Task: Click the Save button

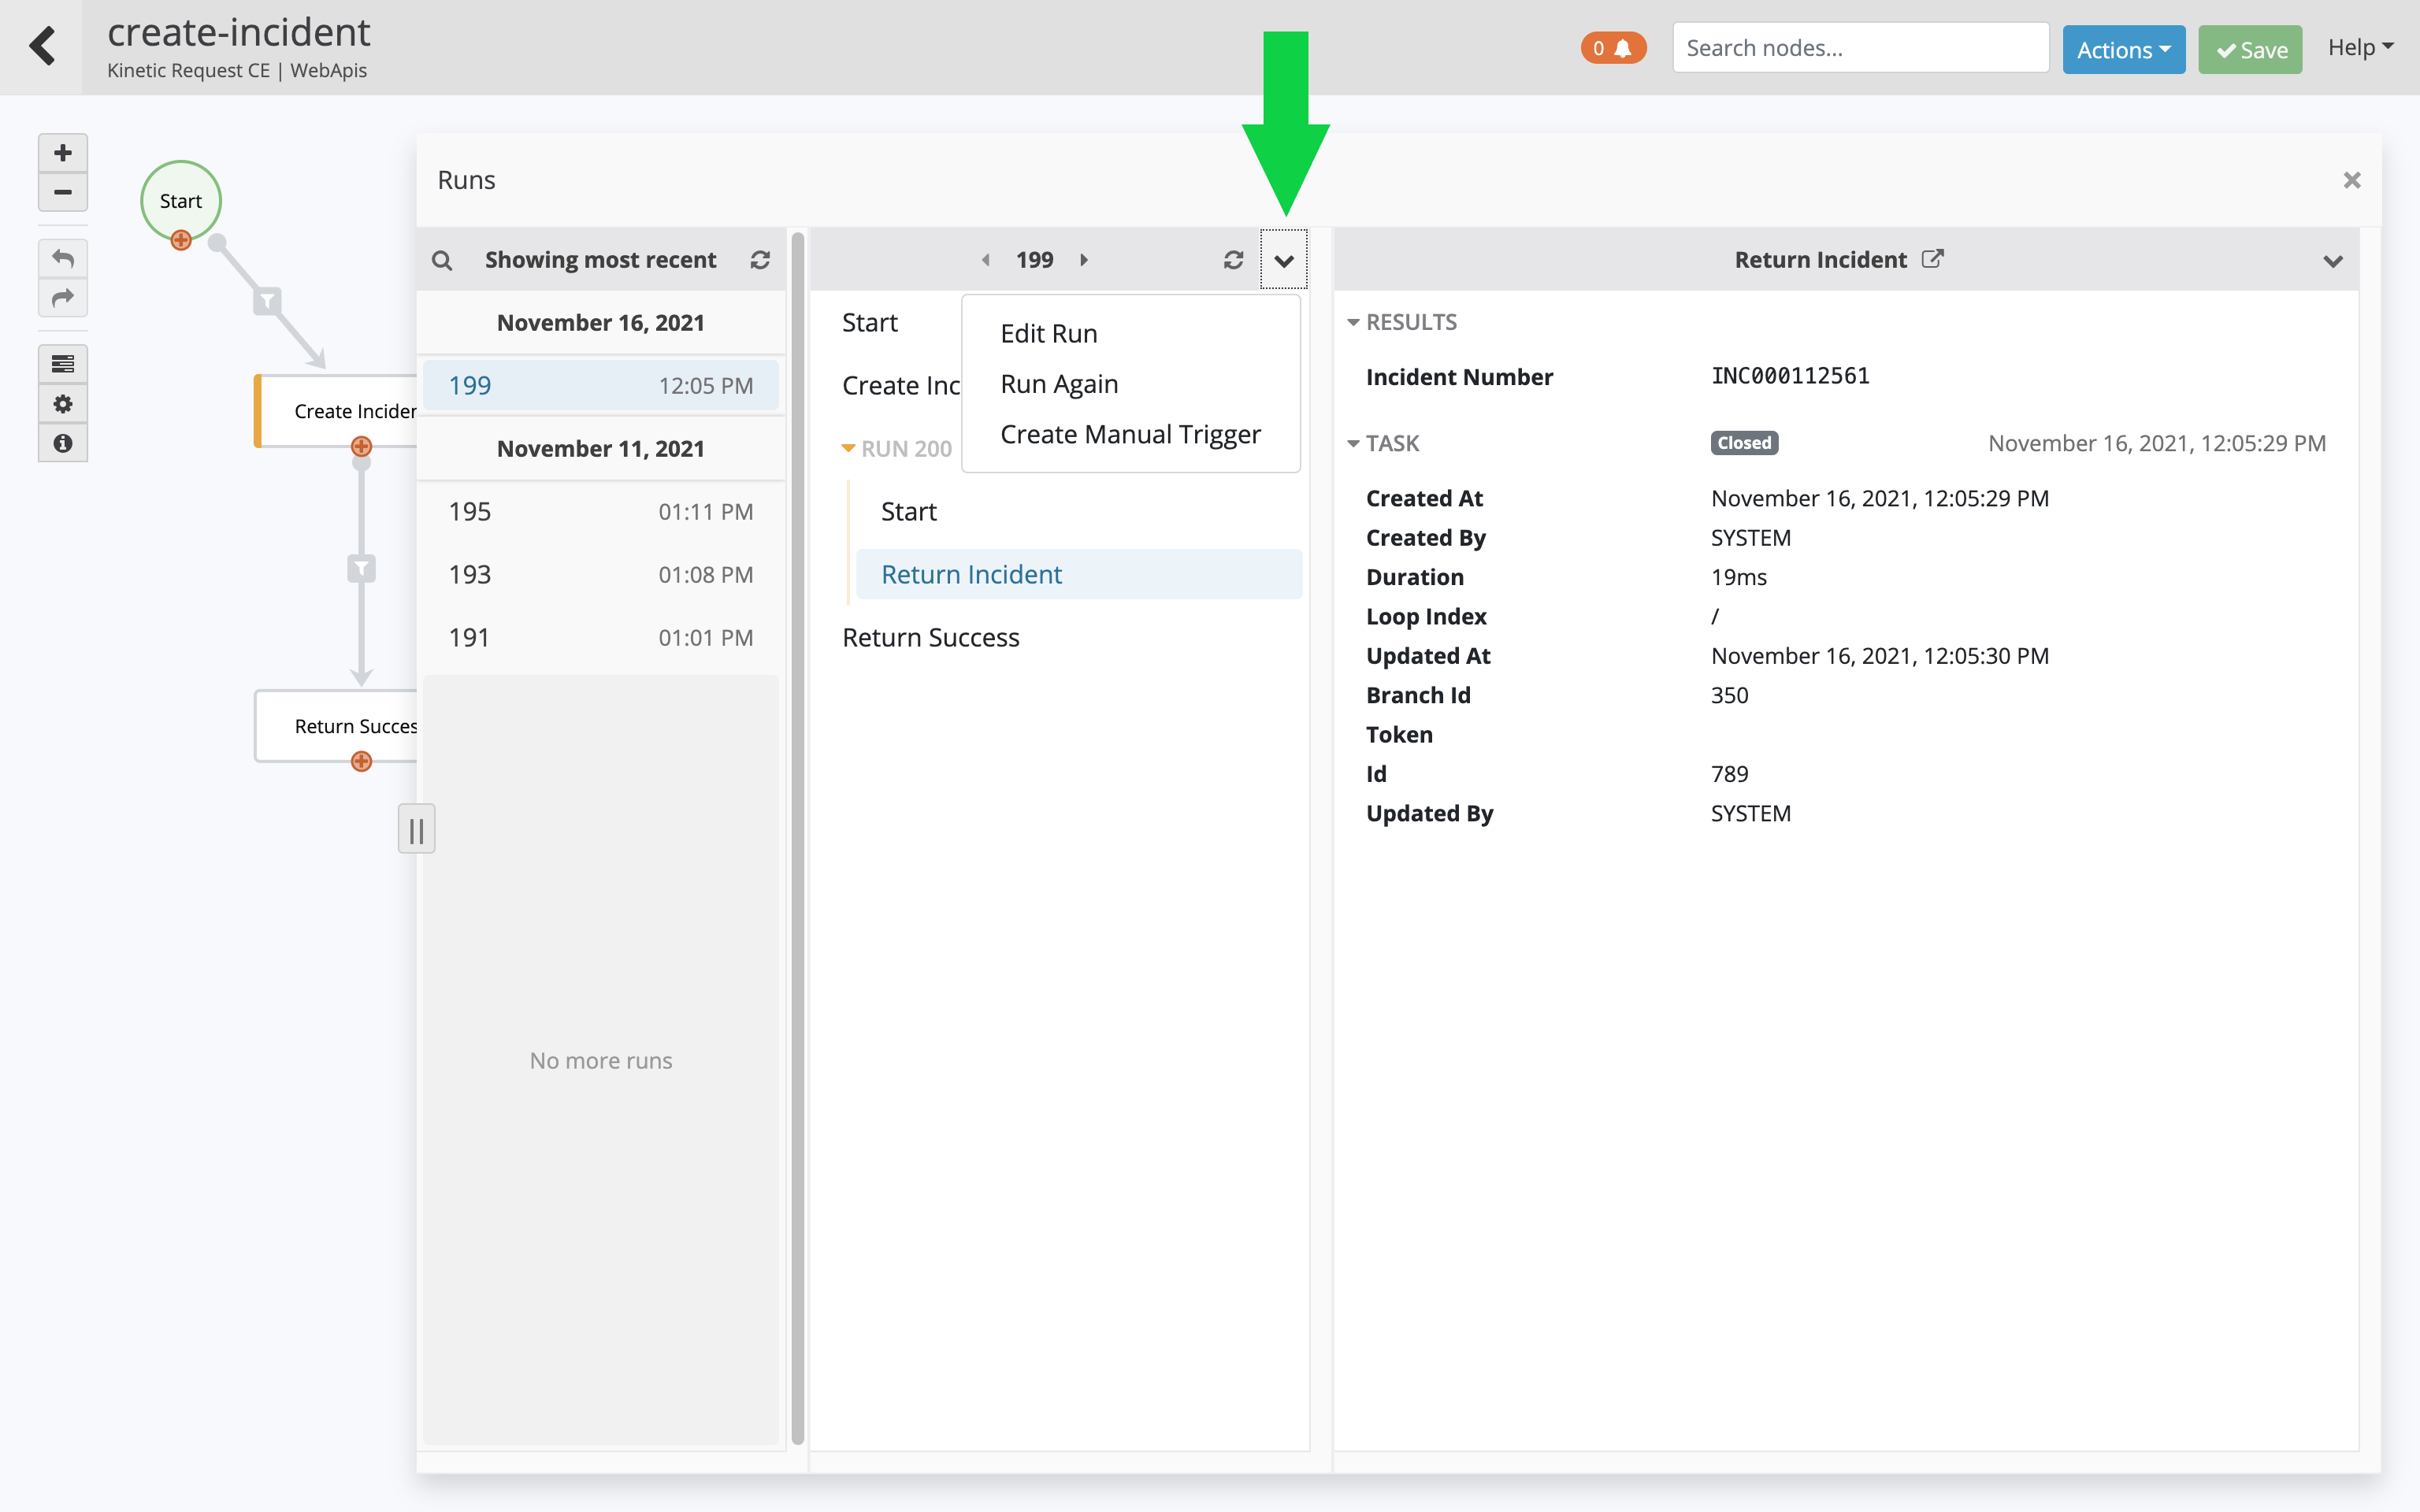Action: click(2250, 49)
